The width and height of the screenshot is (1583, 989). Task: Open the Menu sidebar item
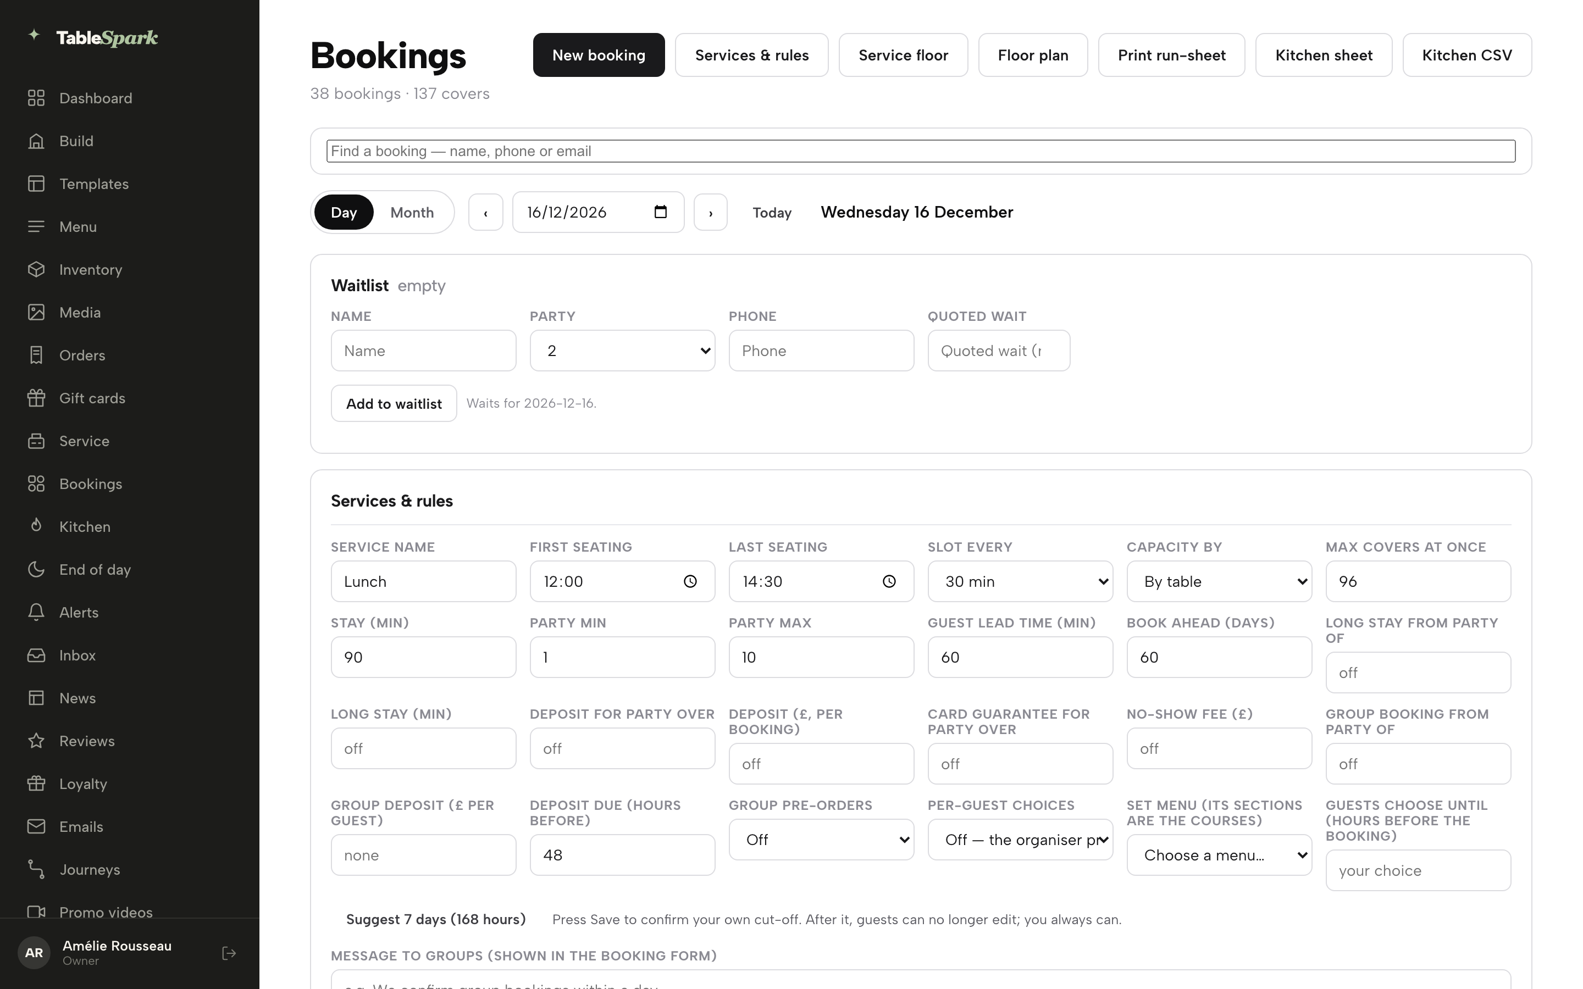130,226
